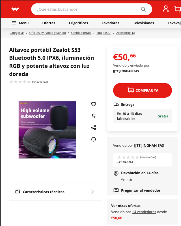This screenshot has height=226, width=181.
Task: Add product to wishlist heart icon
Action: pyautogui.click(x=94, y=104)
